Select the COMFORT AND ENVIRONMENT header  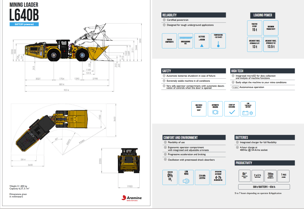tap(194, 137)
